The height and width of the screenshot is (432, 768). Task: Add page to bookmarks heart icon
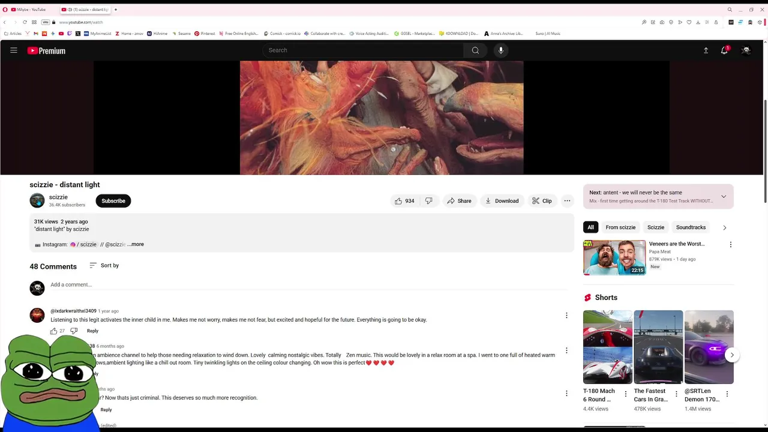(x=689, y=22)
